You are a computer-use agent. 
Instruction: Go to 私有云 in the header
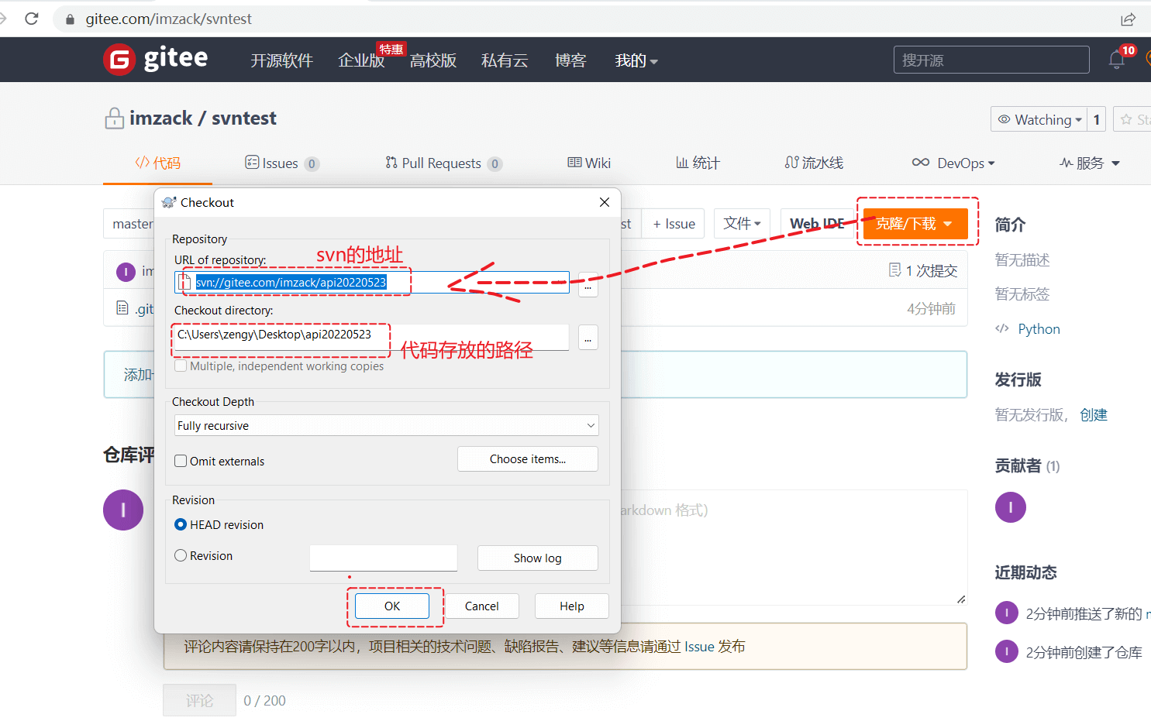tap(505, 60)
